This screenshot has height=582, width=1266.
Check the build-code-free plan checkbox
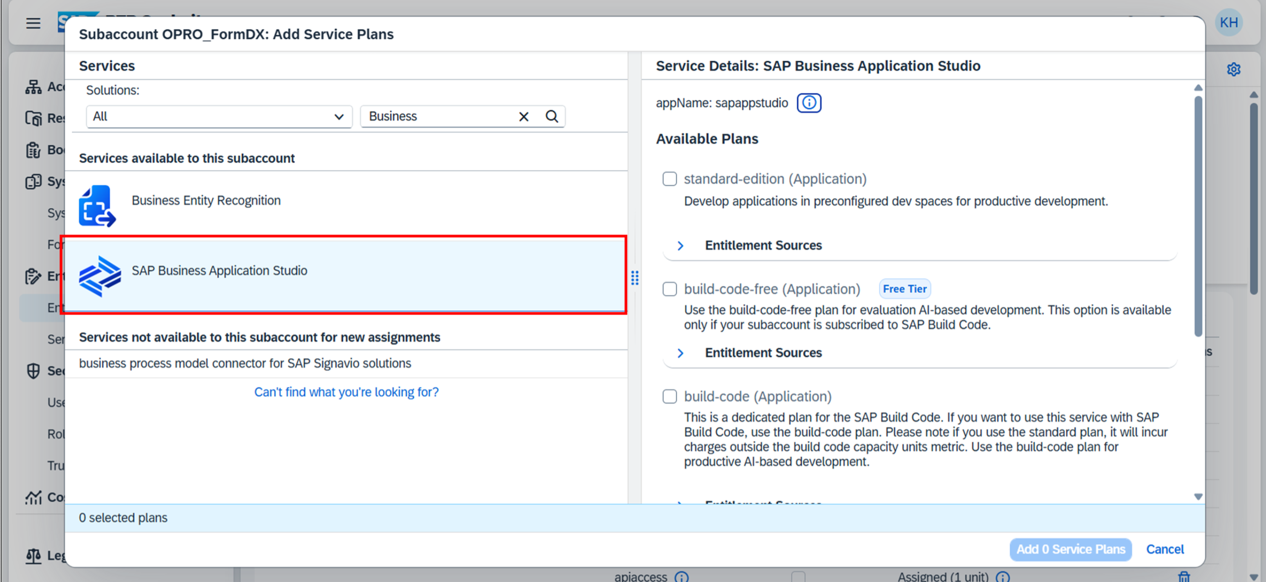point(670,289)
